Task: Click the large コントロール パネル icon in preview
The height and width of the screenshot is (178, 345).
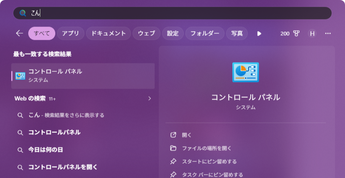Action: point(245,72)
